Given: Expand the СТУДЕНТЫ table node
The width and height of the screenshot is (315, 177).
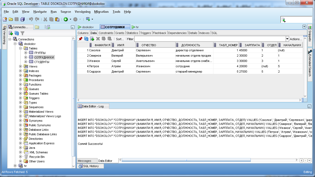Looking at the screenshot, I should tap(26, 62).
